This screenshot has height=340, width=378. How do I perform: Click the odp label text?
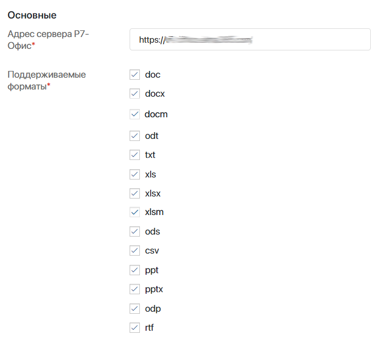point(153,309)
